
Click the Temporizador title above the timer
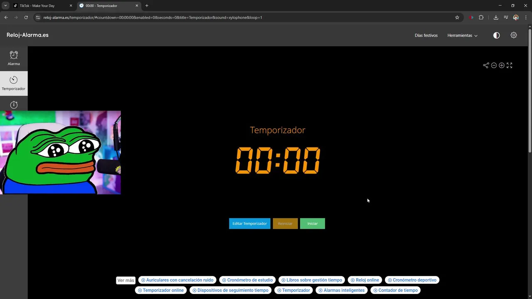[x=278, y=130]
